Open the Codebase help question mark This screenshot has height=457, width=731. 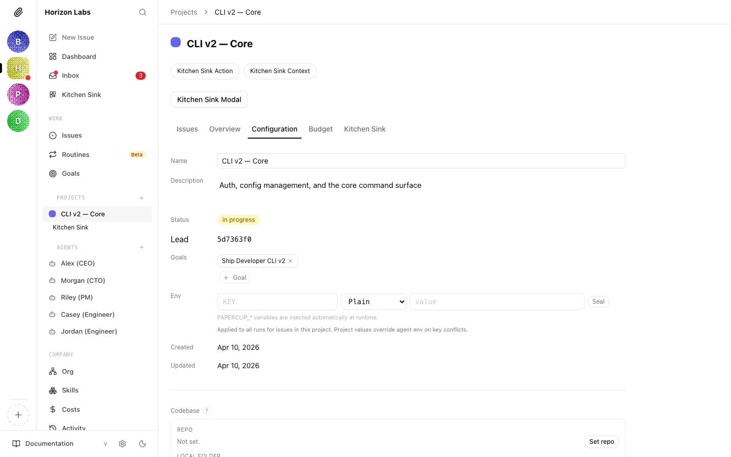(207, 411)
